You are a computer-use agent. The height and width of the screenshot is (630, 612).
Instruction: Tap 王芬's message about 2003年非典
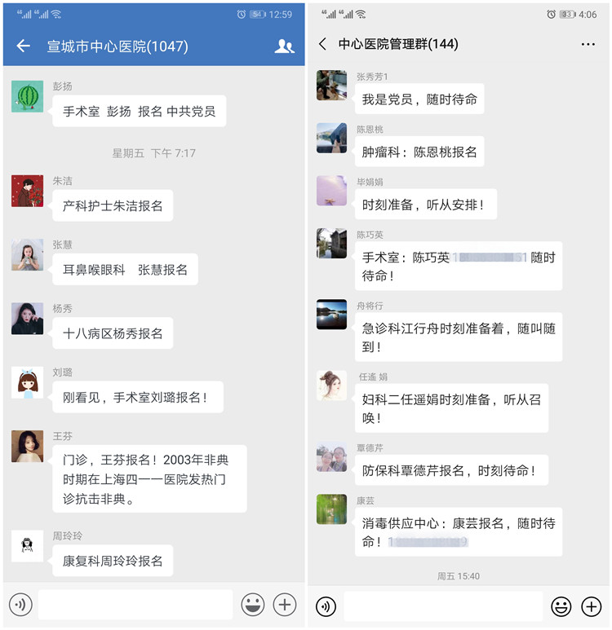pyautogui.click(x=149, y=478)
